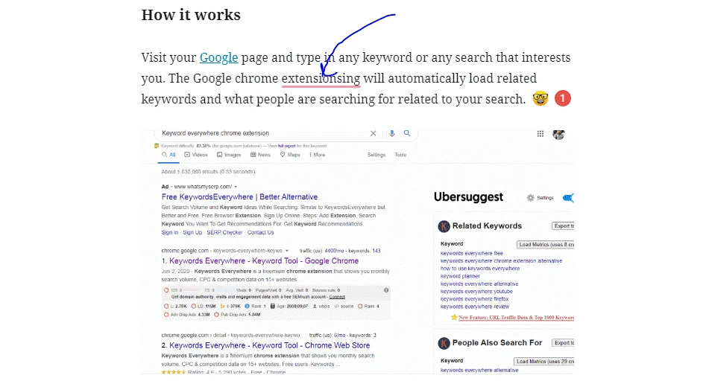Click keyword 'keywords everywhere review'

point(475,307)
